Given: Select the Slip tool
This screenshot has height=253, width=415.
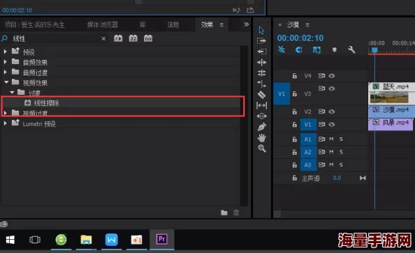Looking at the screenshot, I should pyautogui.click(x=262, y=105).
